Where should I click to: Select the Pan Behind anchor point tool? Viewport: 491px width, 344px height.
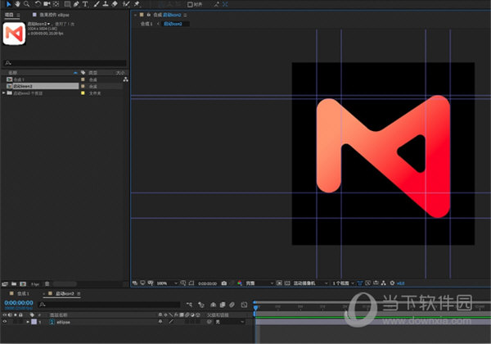(x=56, y=4)
